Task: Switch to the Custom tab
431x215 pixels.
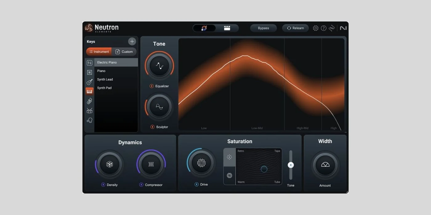Action: click(125, 51)
